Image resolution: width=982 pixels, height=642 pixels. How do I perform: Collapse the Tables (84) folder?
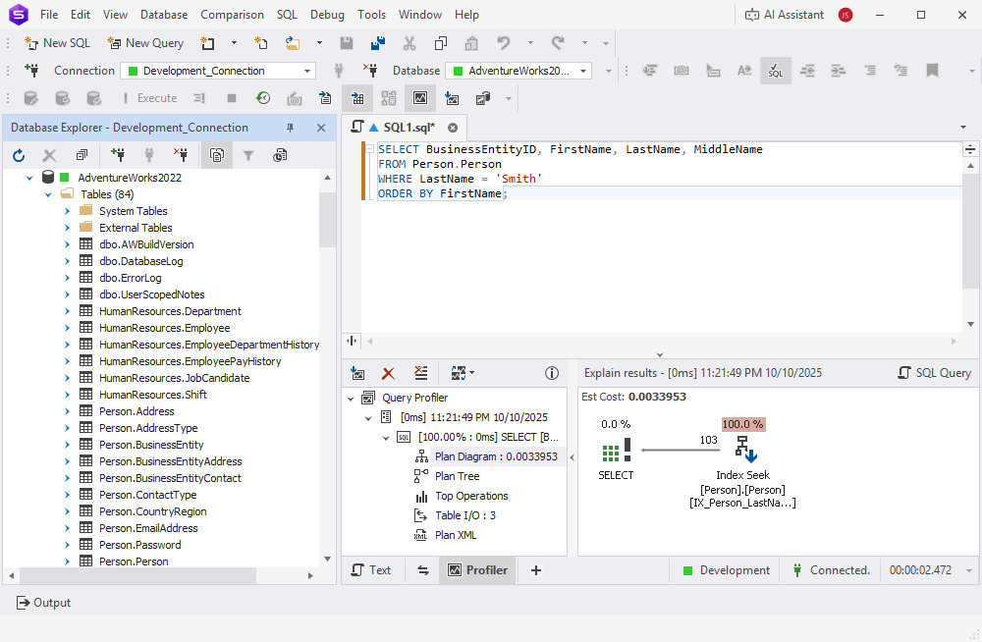coord(48,194)
